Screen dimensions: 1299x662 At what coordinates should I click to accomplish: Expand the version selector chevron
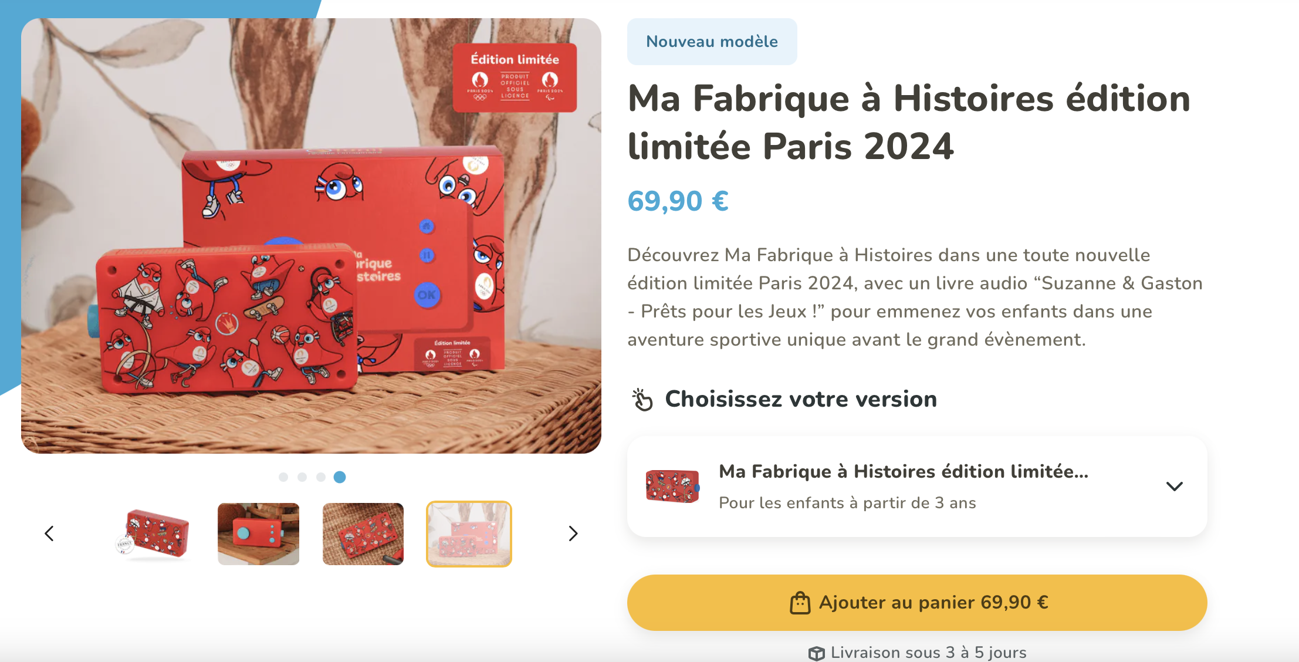coord(1174,487)
